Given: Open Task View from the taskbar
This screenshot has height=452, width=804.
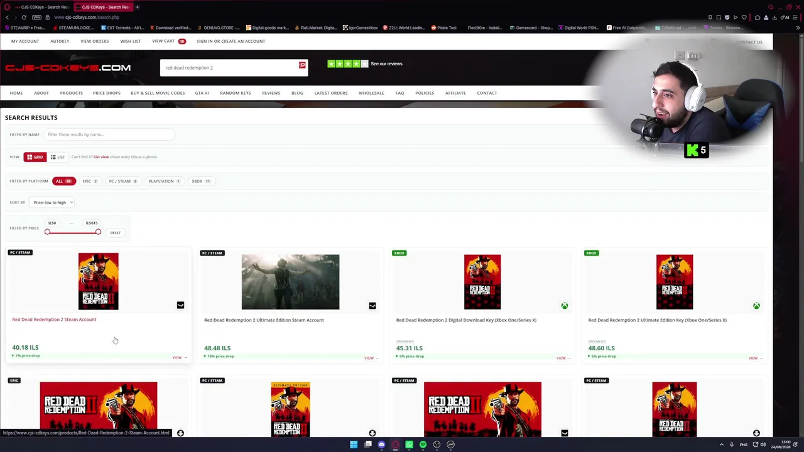Looking at the screenshot, I should (x=367, y=444).
